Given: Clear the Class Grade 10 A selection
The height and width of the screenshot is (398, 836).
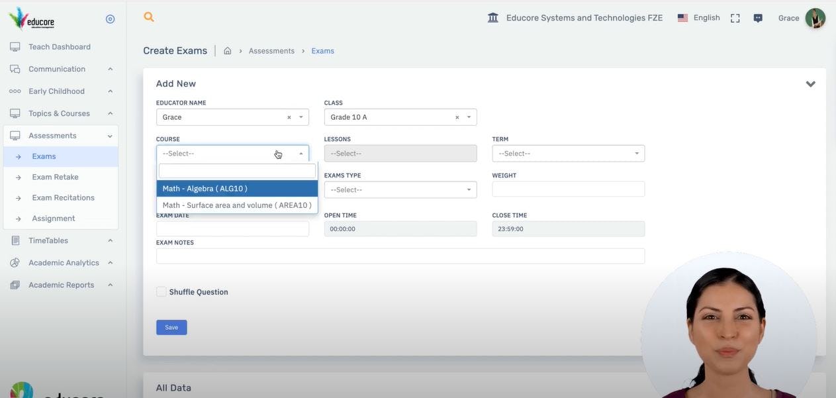Looking at the screenshot, I should tap(457, 117).
